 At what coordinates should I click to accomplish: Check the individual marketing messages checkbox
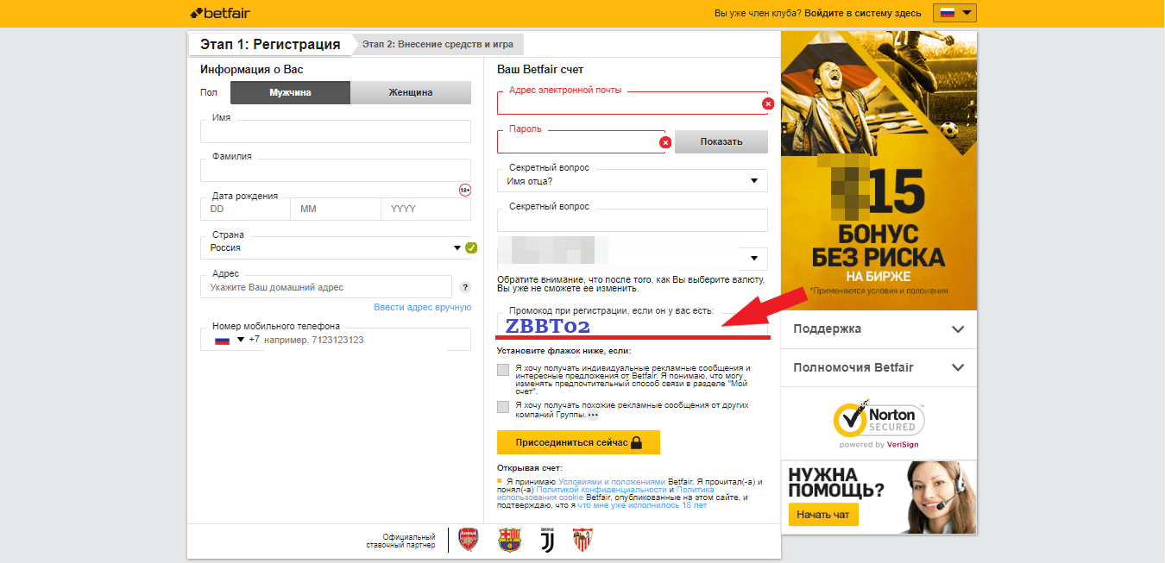point(503,370)
